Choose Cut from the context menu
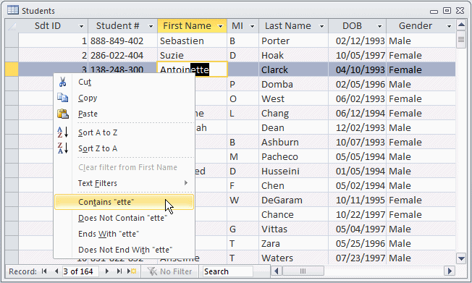Viewport: 472px width, 283px height. [x=124, y=82]
